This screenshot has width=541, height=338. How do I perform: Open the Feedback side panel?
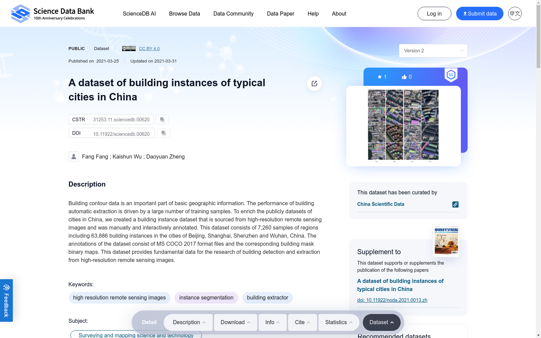tap(6, 300)
